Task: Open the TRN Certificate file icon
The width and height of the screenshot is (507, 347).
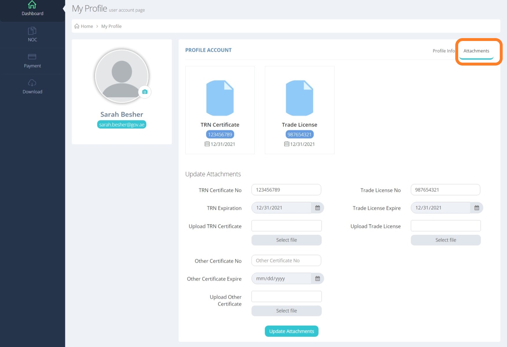Action: [220, 98]
